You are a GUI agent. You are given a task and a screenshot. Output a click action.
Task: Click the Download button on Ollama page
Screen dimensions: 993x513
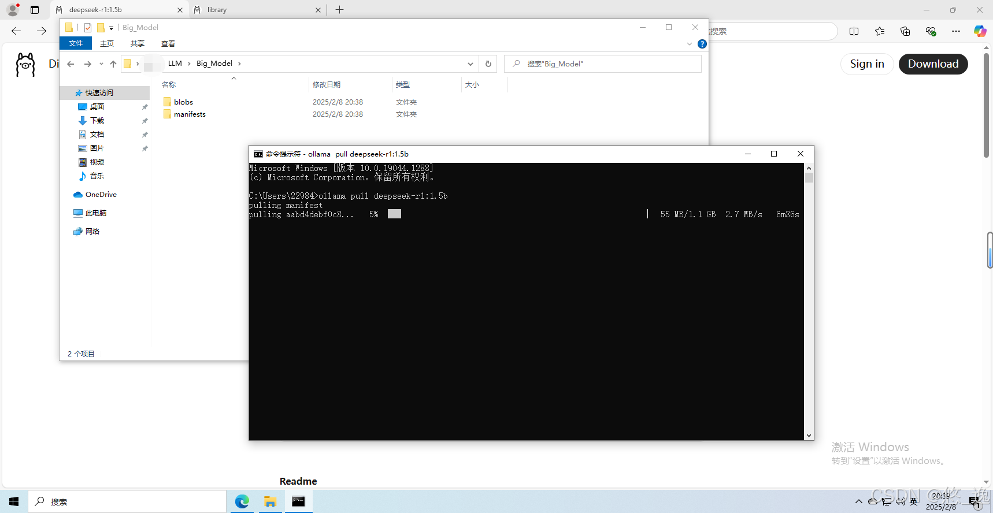pyautogui.click(x=933, y=64)
